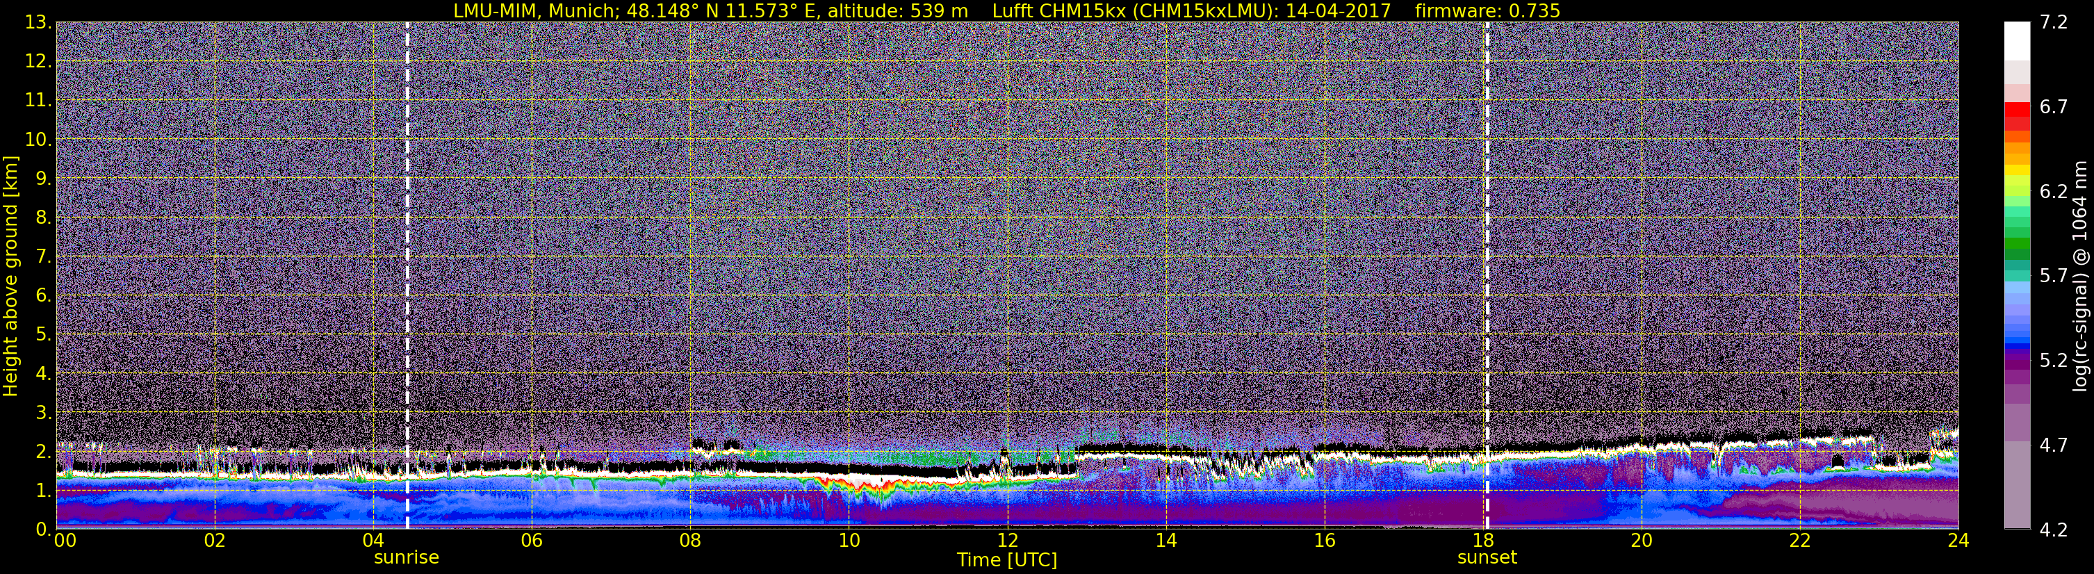Click the 0. tick on height axis
This screenshot has height=574, width=2094.
44,530
